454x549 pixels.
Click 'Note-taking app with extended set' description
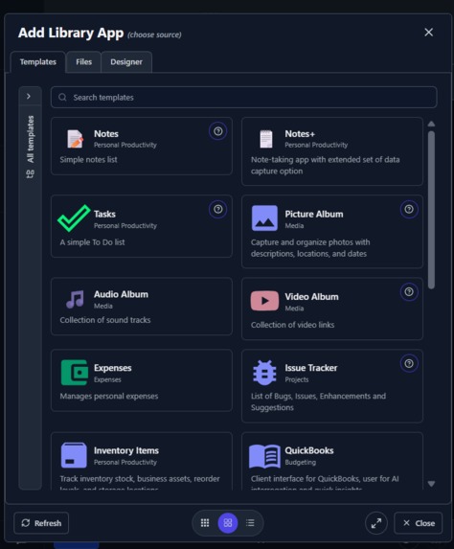tap(326, 165)
